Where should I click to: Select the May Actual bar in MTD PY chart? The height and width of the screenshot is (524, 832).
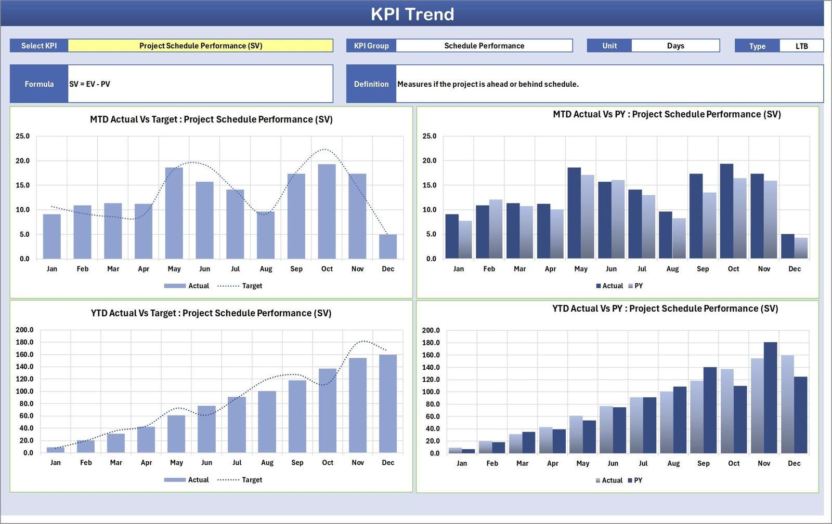click(574, 213)
